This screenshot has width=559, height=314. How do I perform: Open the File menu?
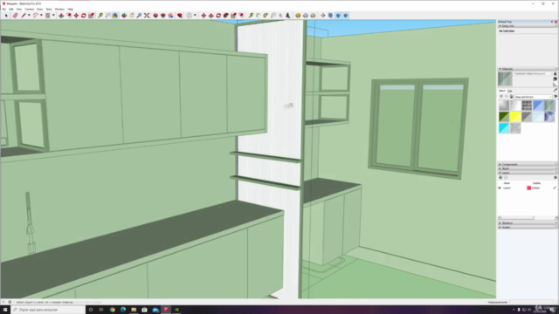pyautogui.click(x=3, y=9)
